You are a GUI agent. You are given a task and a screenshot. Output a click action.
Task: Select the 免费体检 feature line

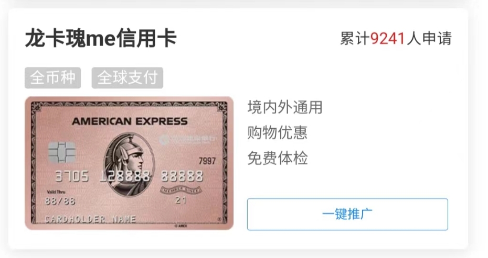pyautogui.click(x=278, y=158)
